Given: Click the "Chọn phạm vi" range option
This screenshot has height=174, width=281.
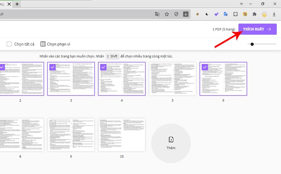Looking at the screenshot, I should (x=55, y=44).
